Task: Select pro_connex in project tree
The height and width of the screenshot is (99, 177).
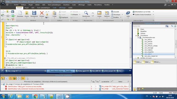Action: pyautogui.click(x=148, y=44)
